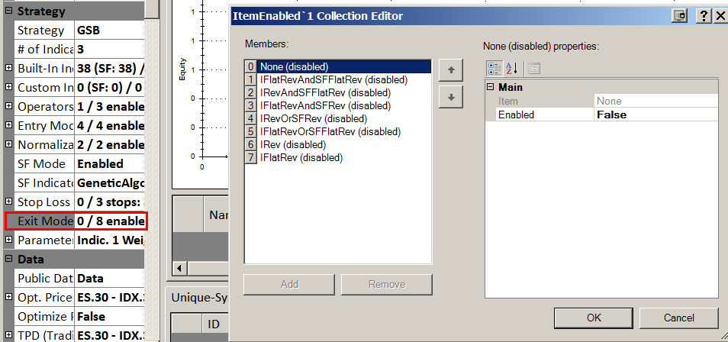
Task: Confirm the collection editor with OK
Action: [594, 318]
